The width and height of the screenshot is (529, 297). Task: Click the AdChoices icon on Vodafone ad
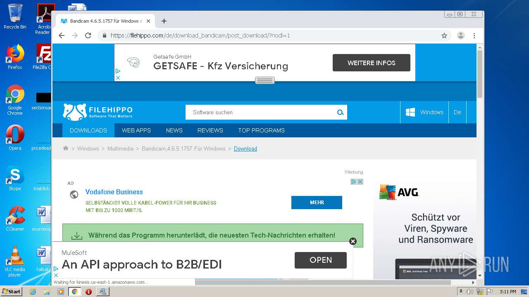(x=354, y=181)
